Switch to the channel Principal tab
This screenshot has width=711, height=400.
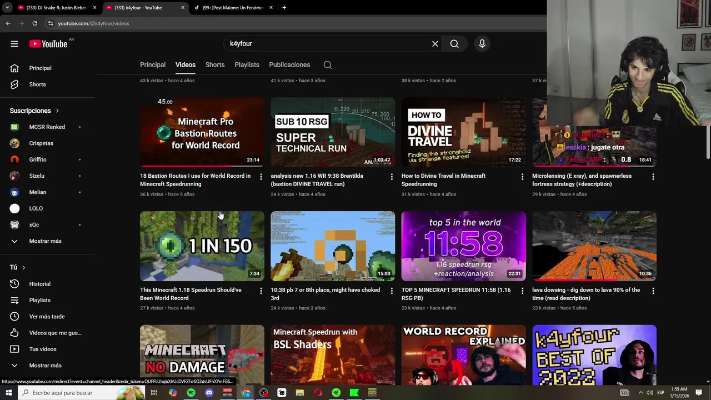click(153, 65)
